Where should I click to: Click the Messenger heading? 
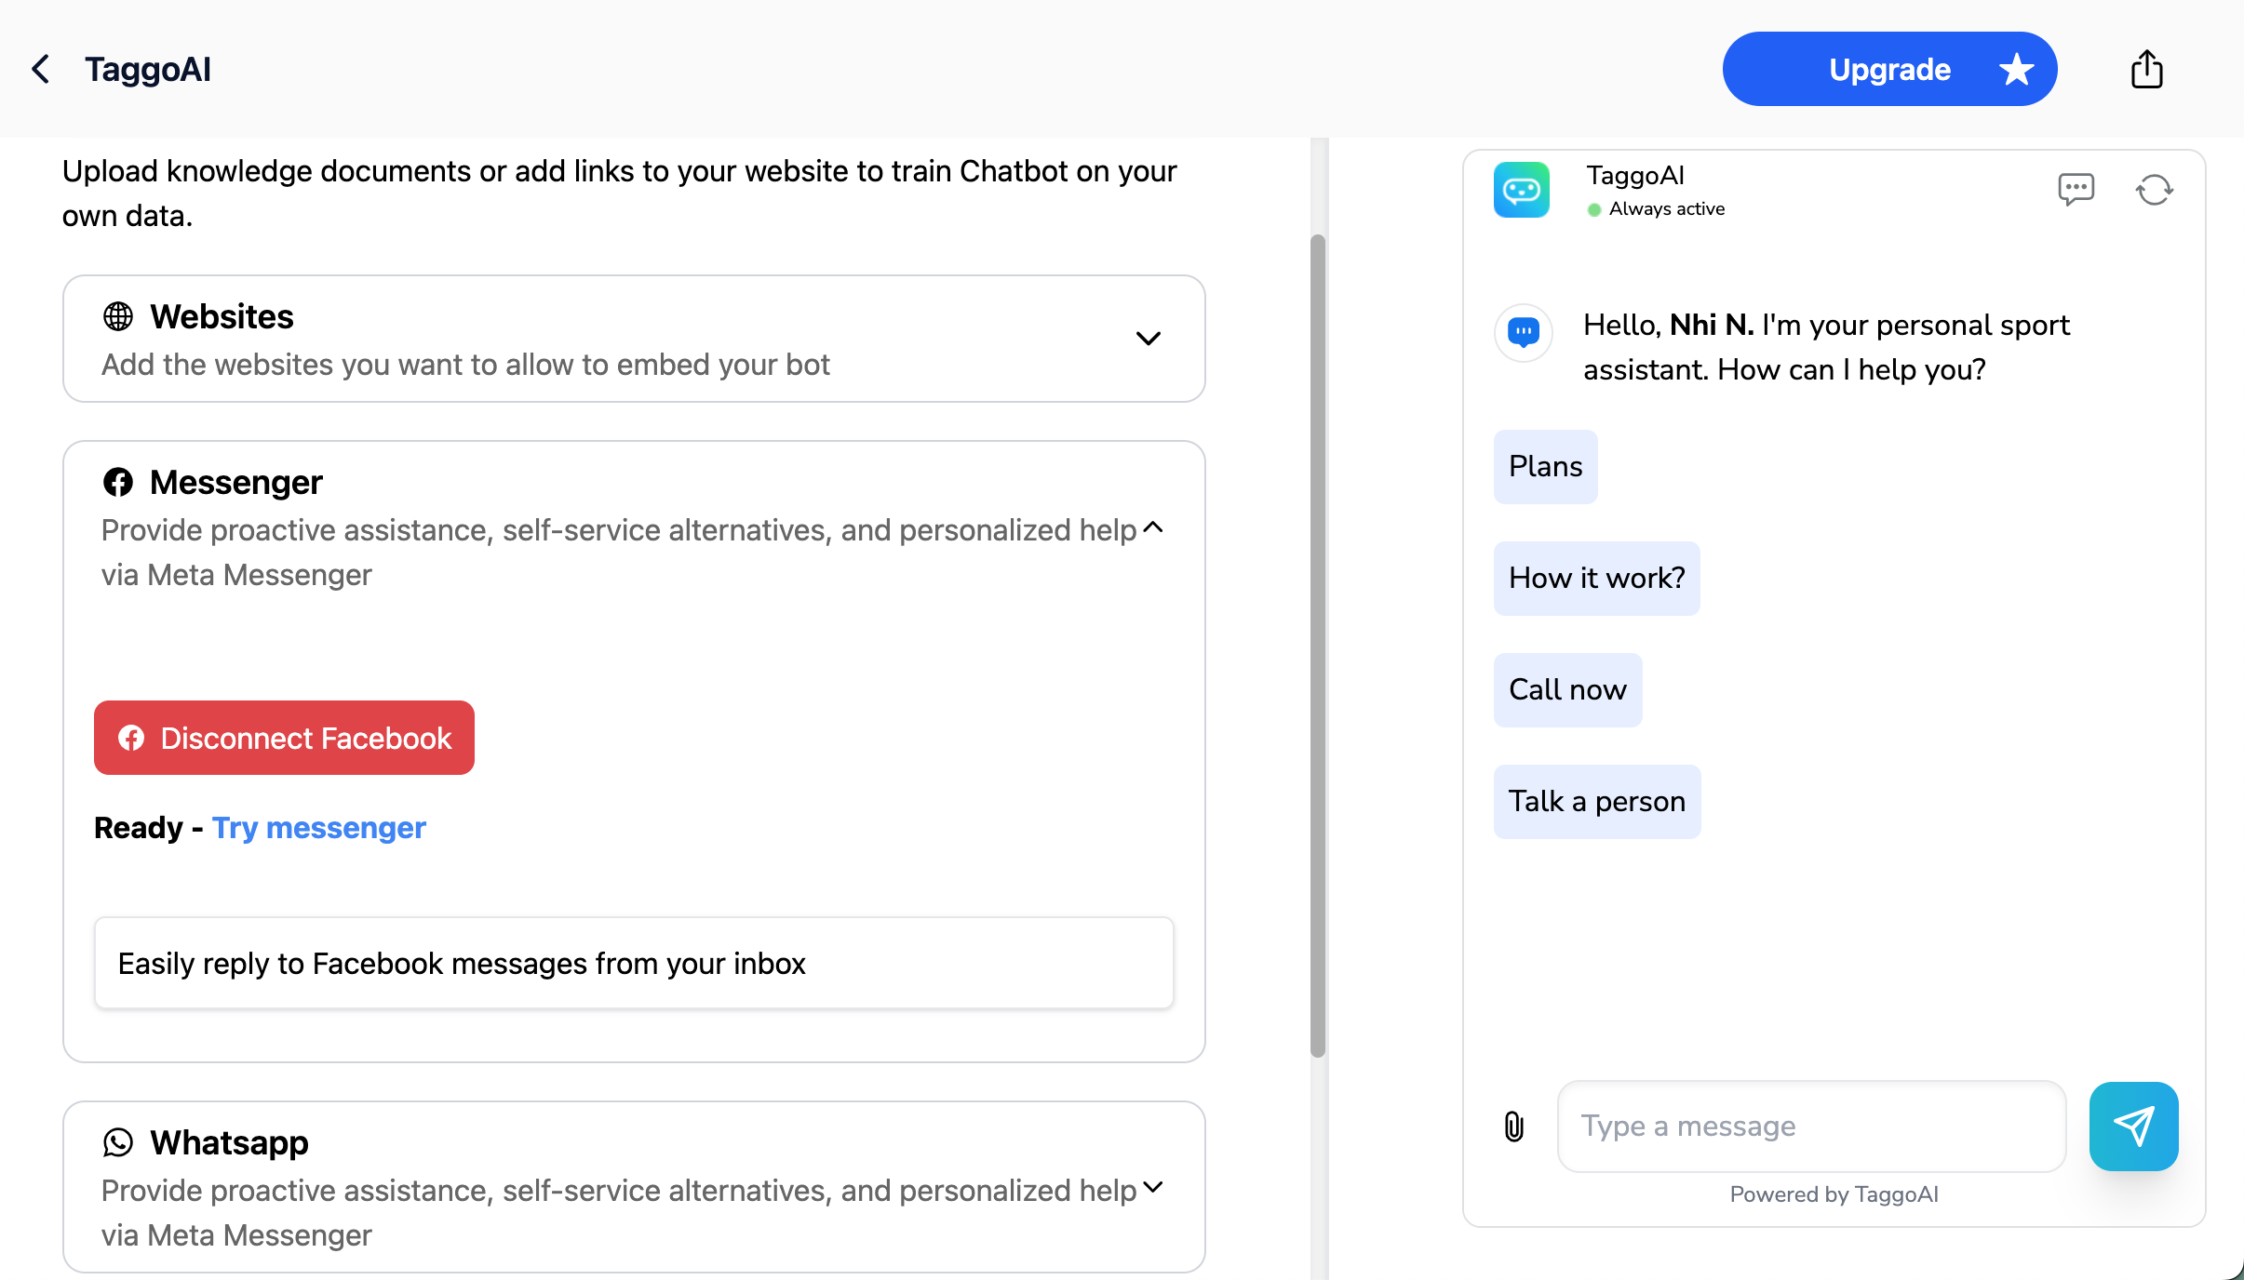[236, 482]
